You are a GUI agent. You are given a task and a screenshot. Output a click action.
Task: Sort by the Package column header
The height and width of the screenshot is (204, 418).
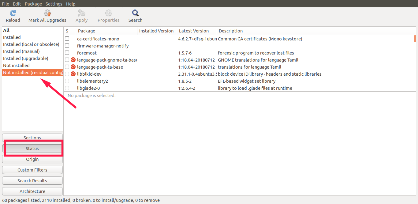click(x=106, y=31)
